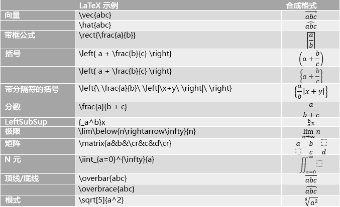340x207 pixels.
Task: Select the 括号 row label
Action: 13,53
